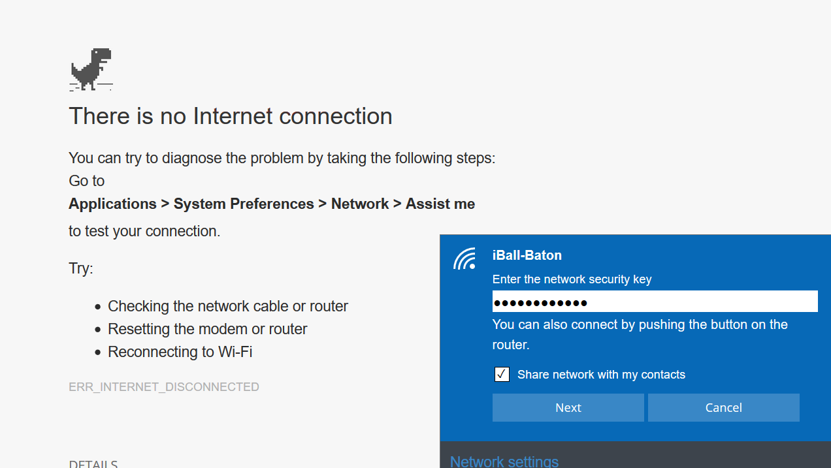The height and width of the screenshot is (468, 831).
Task: Toggle the Share network with contacts checkbox
Action: tap(502, 375)
